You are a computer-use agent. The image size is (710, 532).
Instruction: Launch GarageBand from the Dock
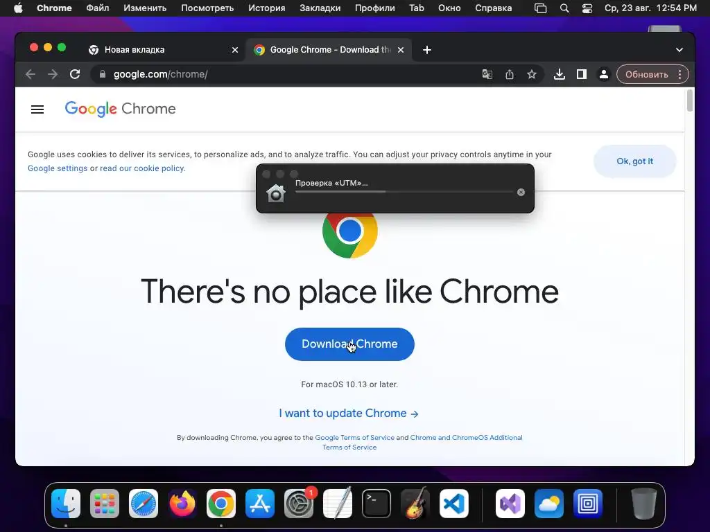(x=415, y=503)
